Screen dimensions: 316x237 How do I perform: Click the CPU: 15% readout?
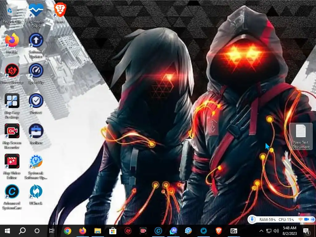pyautogui.click(x=286, y=220)
